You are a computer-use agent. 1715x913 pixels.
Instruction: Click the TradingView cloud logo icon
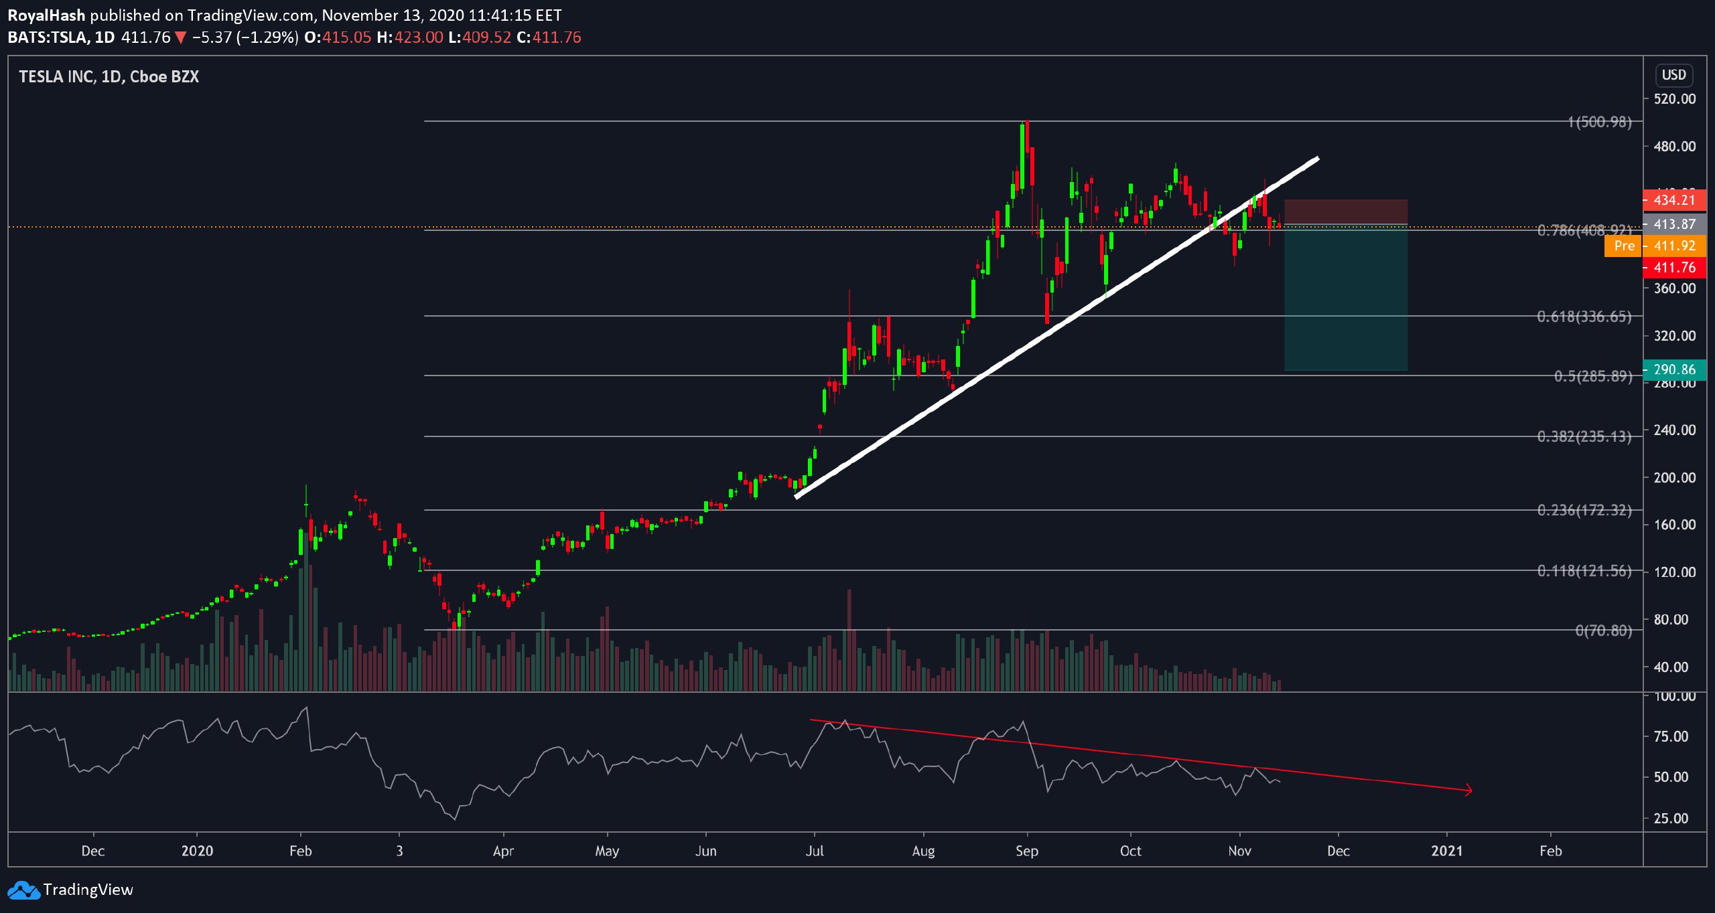(x=23, y=890)
